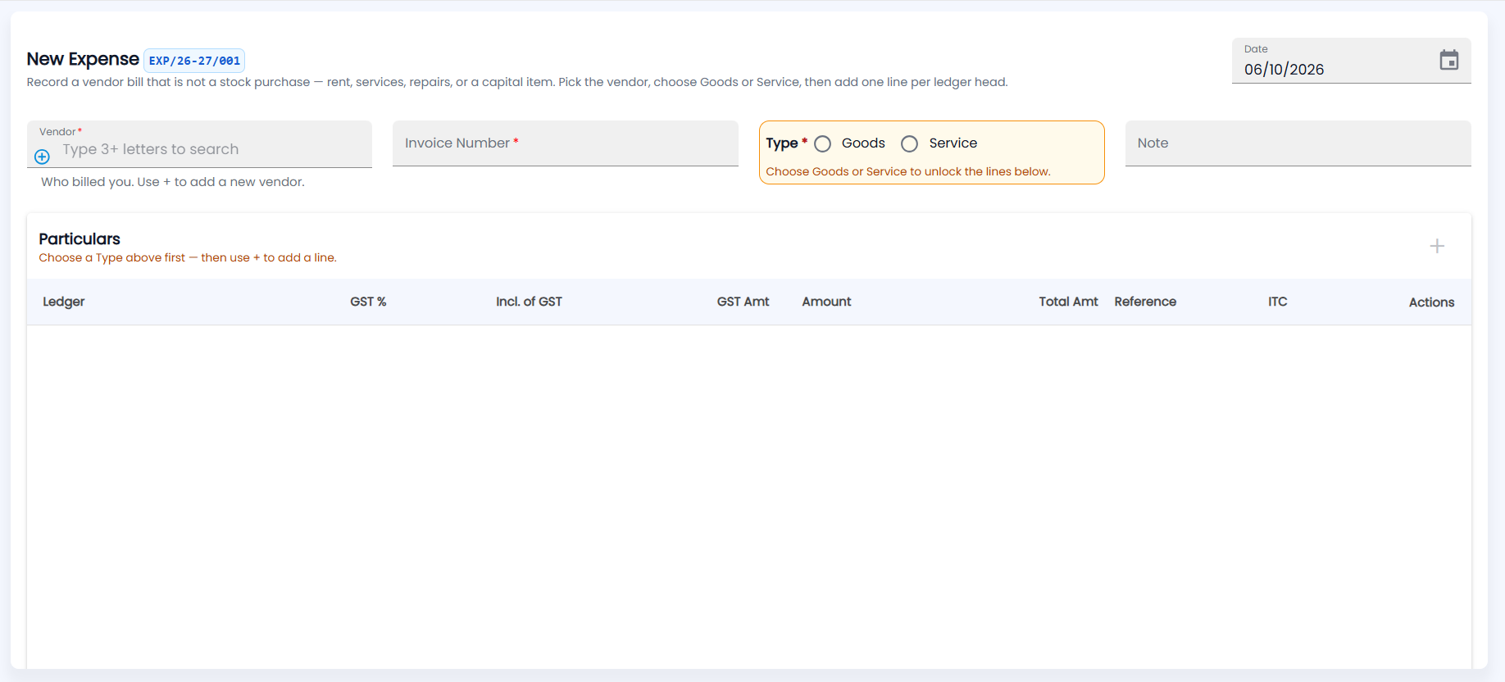Click the 'Choose Goods or Service' hint text
Image resolution: width=1505 pixels, height=682 pixels.
click(x=908, y=171)
